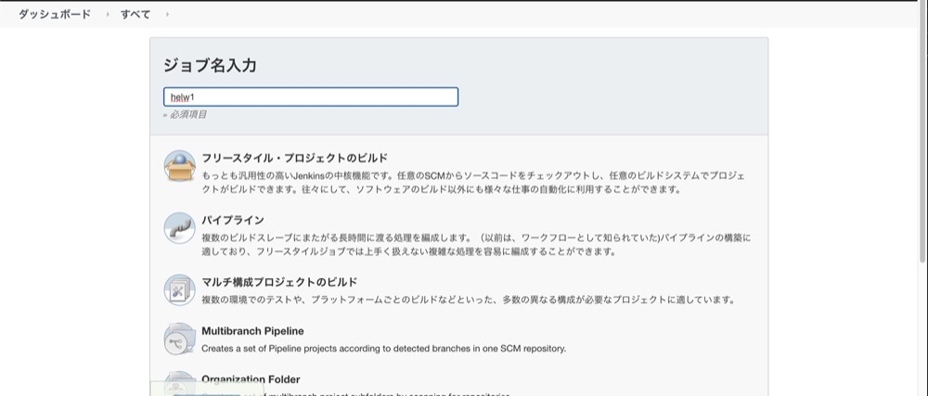Choose マルチ構成プロジェクトのビルド title

(279, 282)
